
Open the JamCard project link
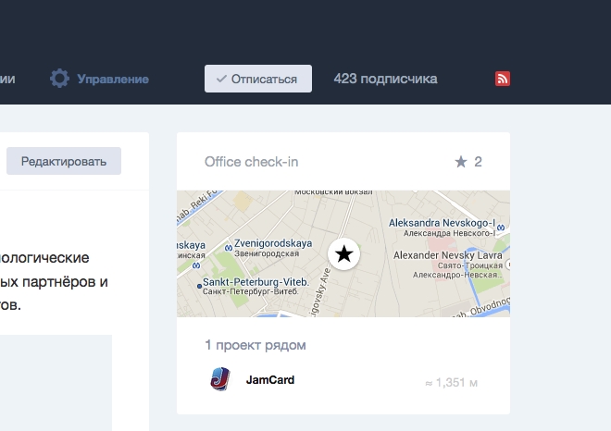click(270, 379)
